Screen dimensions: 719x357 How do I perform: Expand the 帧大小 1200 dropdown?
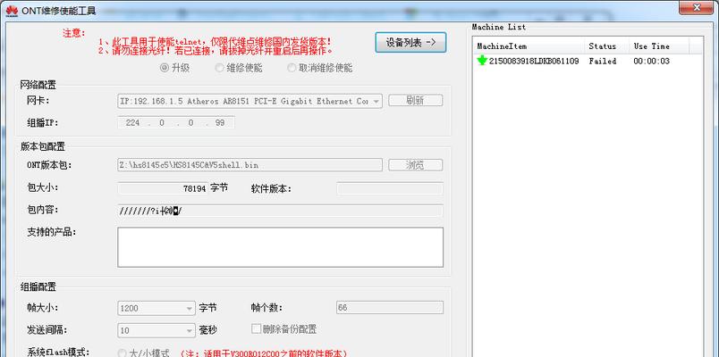[156, 308]
